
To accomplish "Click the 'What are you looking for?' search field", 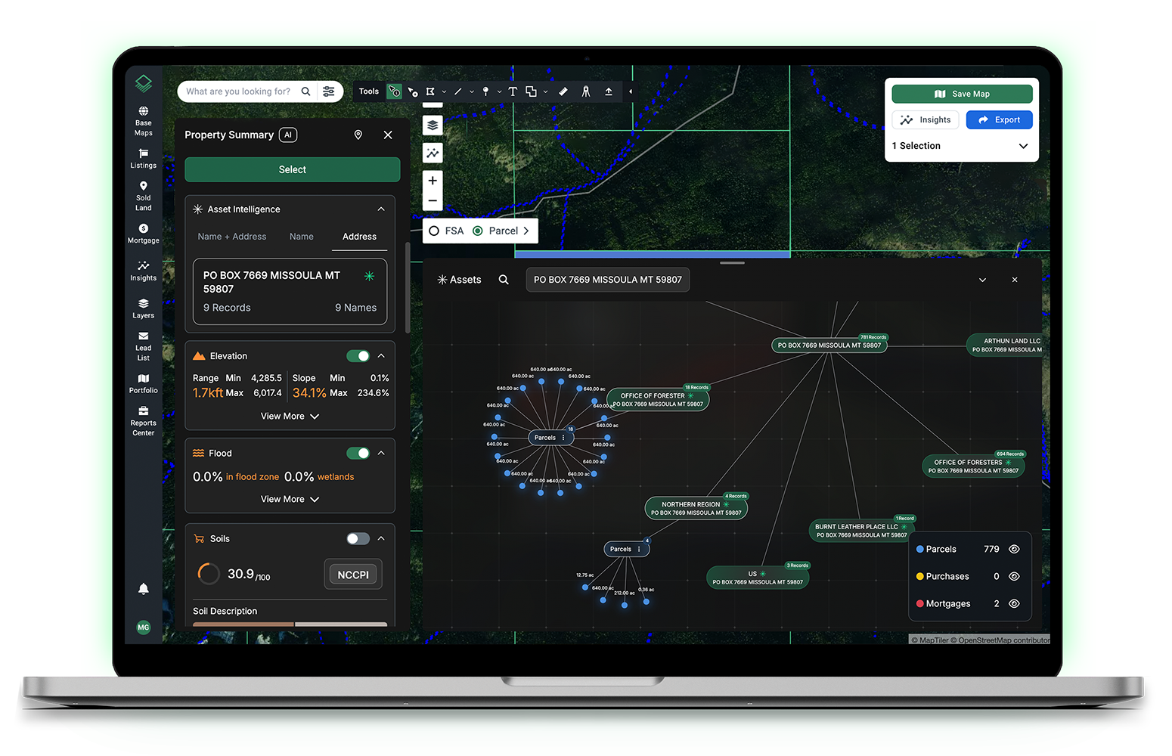I will click(x=238, y=91).
